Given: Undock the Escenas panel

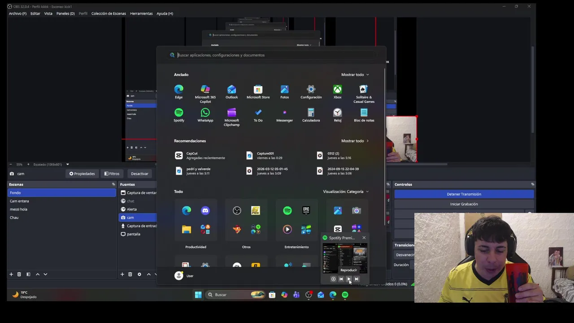Looking at the screenshot, I should pos(113,184).
